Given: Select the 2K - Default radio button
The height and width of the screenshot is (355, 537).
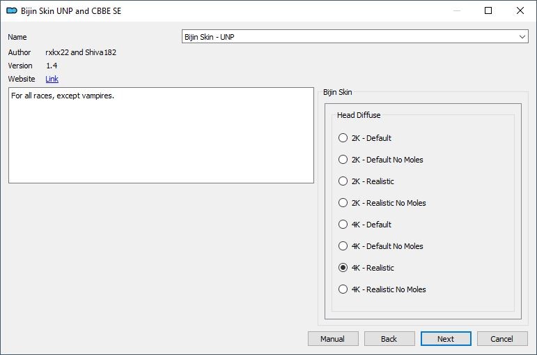Looking at the screenshot, I should click(343, 138).
